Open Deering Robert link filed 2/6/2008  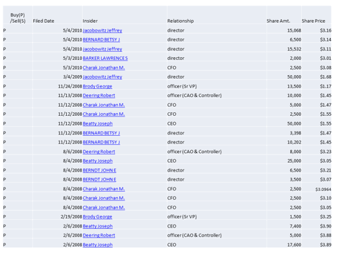(99, 235)
